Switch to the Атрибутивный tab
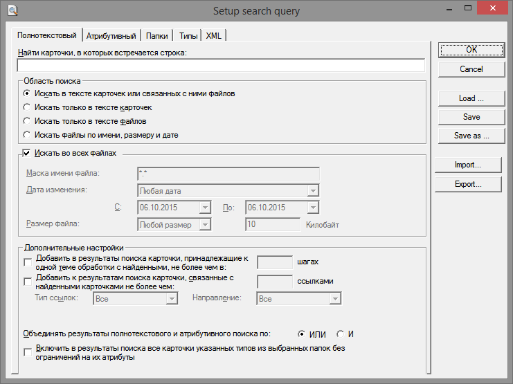The width and height of the screenshot is (513, 384). pyautogui.click(x=111, y=36)
